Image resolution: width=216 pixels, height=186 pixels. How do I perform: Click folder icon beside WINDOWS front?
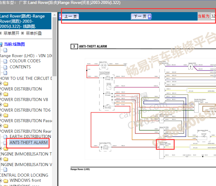click(x=6, y=181)
